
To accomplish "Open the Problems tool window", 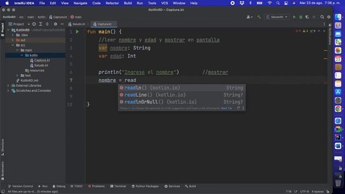I will (96, 186).
